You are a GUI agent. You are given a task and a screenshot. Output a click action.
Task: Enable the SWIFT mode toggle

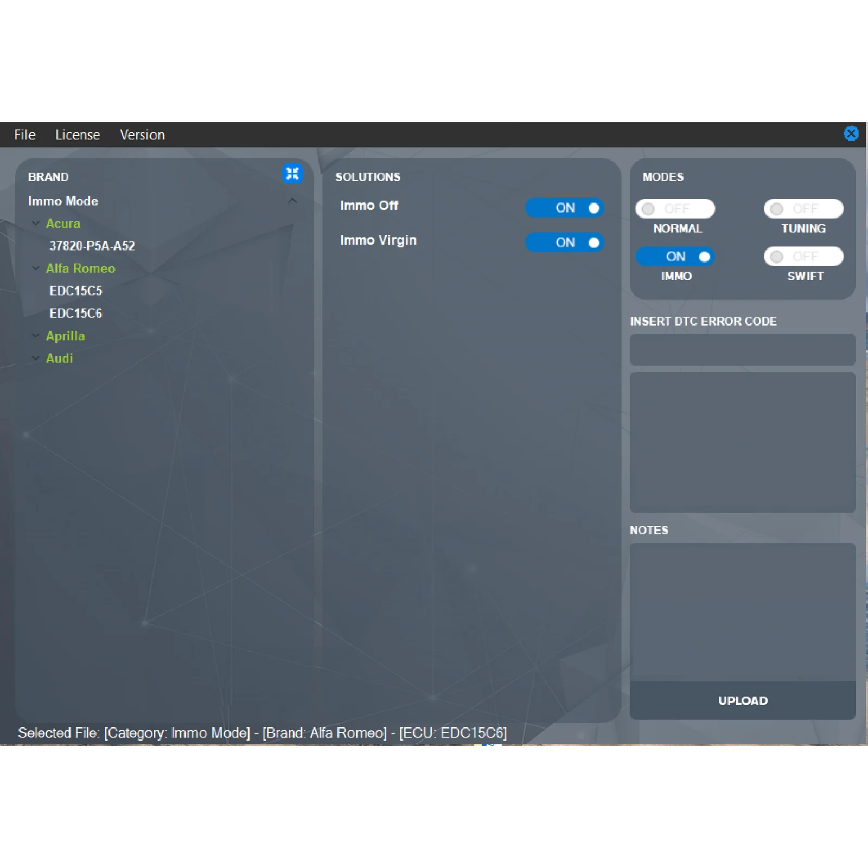coord(803,257)
